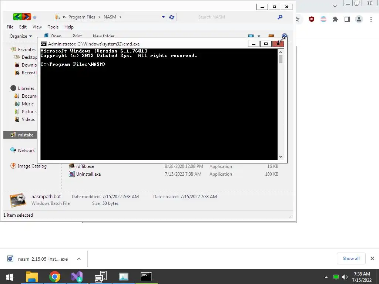Screen dimensions: 379x284
Task: Expand the NASM breadcrumb arrow
Action: coord(120,17)
